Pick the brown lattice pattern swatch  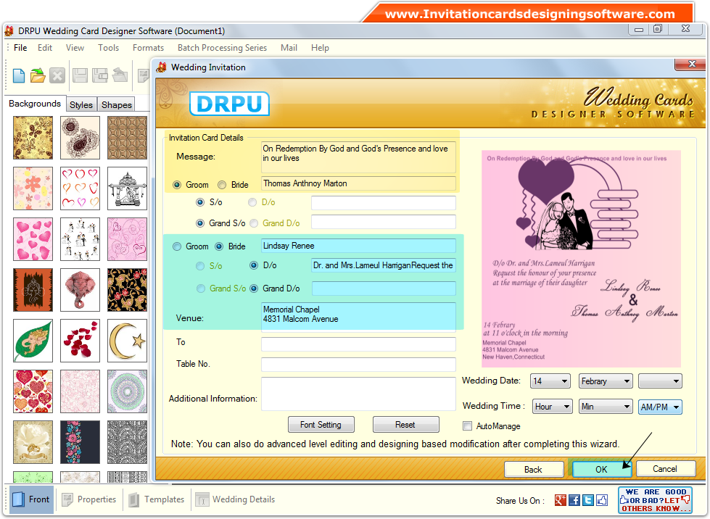coord(127,138)
